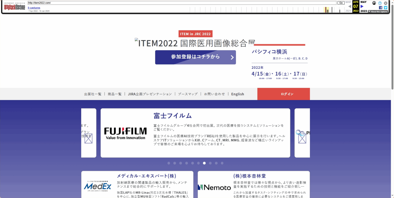Click the 17(日) date text
394x198 pixels.
pyautogui.click(x=300, y=74)
